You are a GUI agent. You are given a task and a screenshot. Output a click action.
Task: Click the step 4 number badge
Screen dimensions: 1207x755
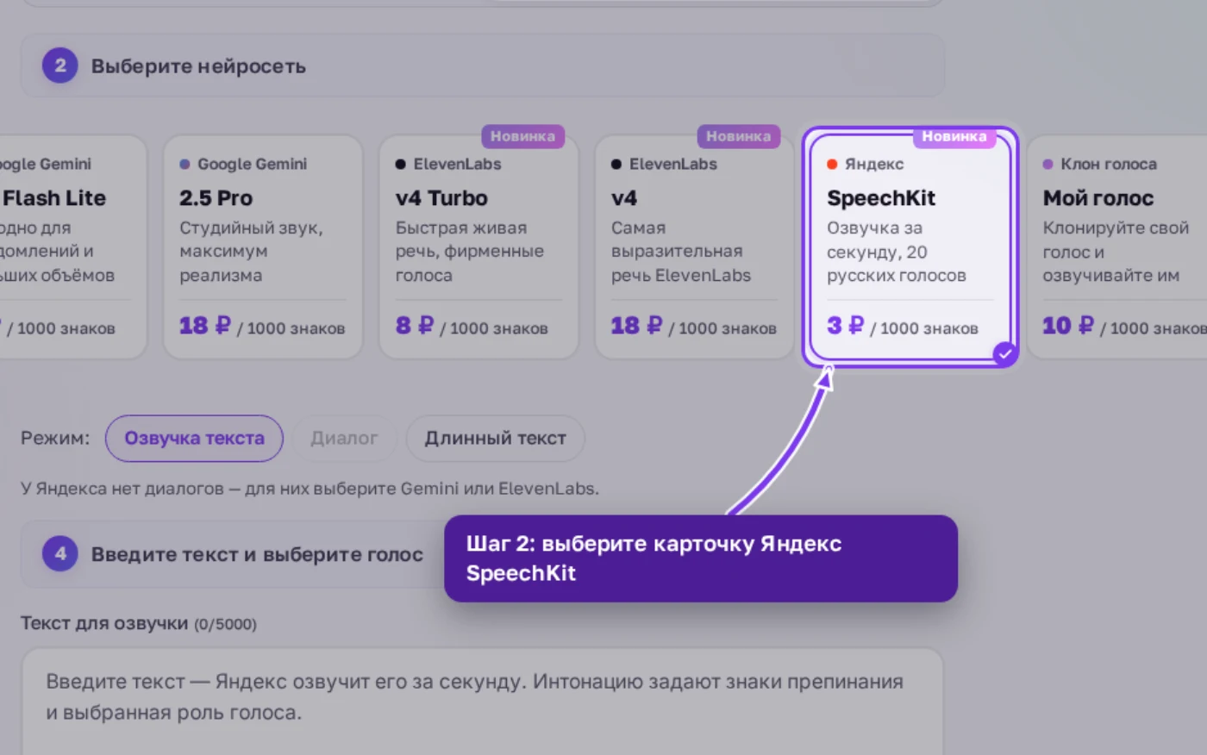point(60,553)
